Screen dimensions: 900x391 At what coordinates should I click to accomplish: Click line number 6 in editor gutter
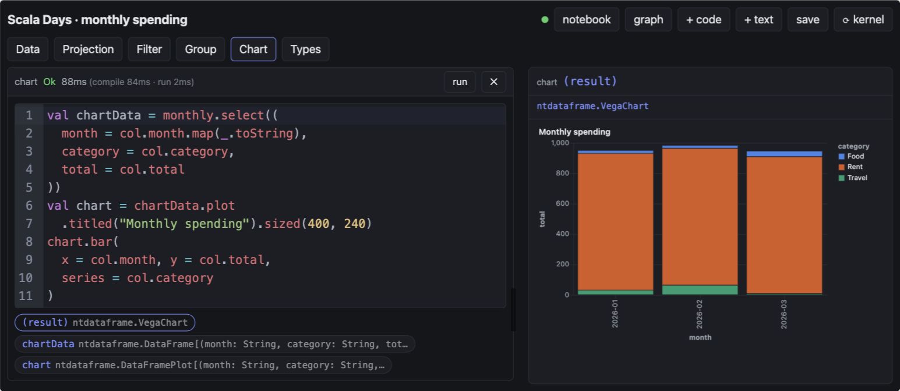point(29,205)
